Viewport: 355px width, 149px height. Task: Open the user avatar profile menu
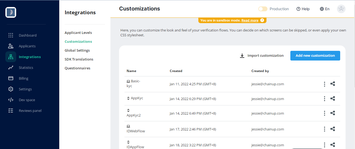(x=341, y=9)
